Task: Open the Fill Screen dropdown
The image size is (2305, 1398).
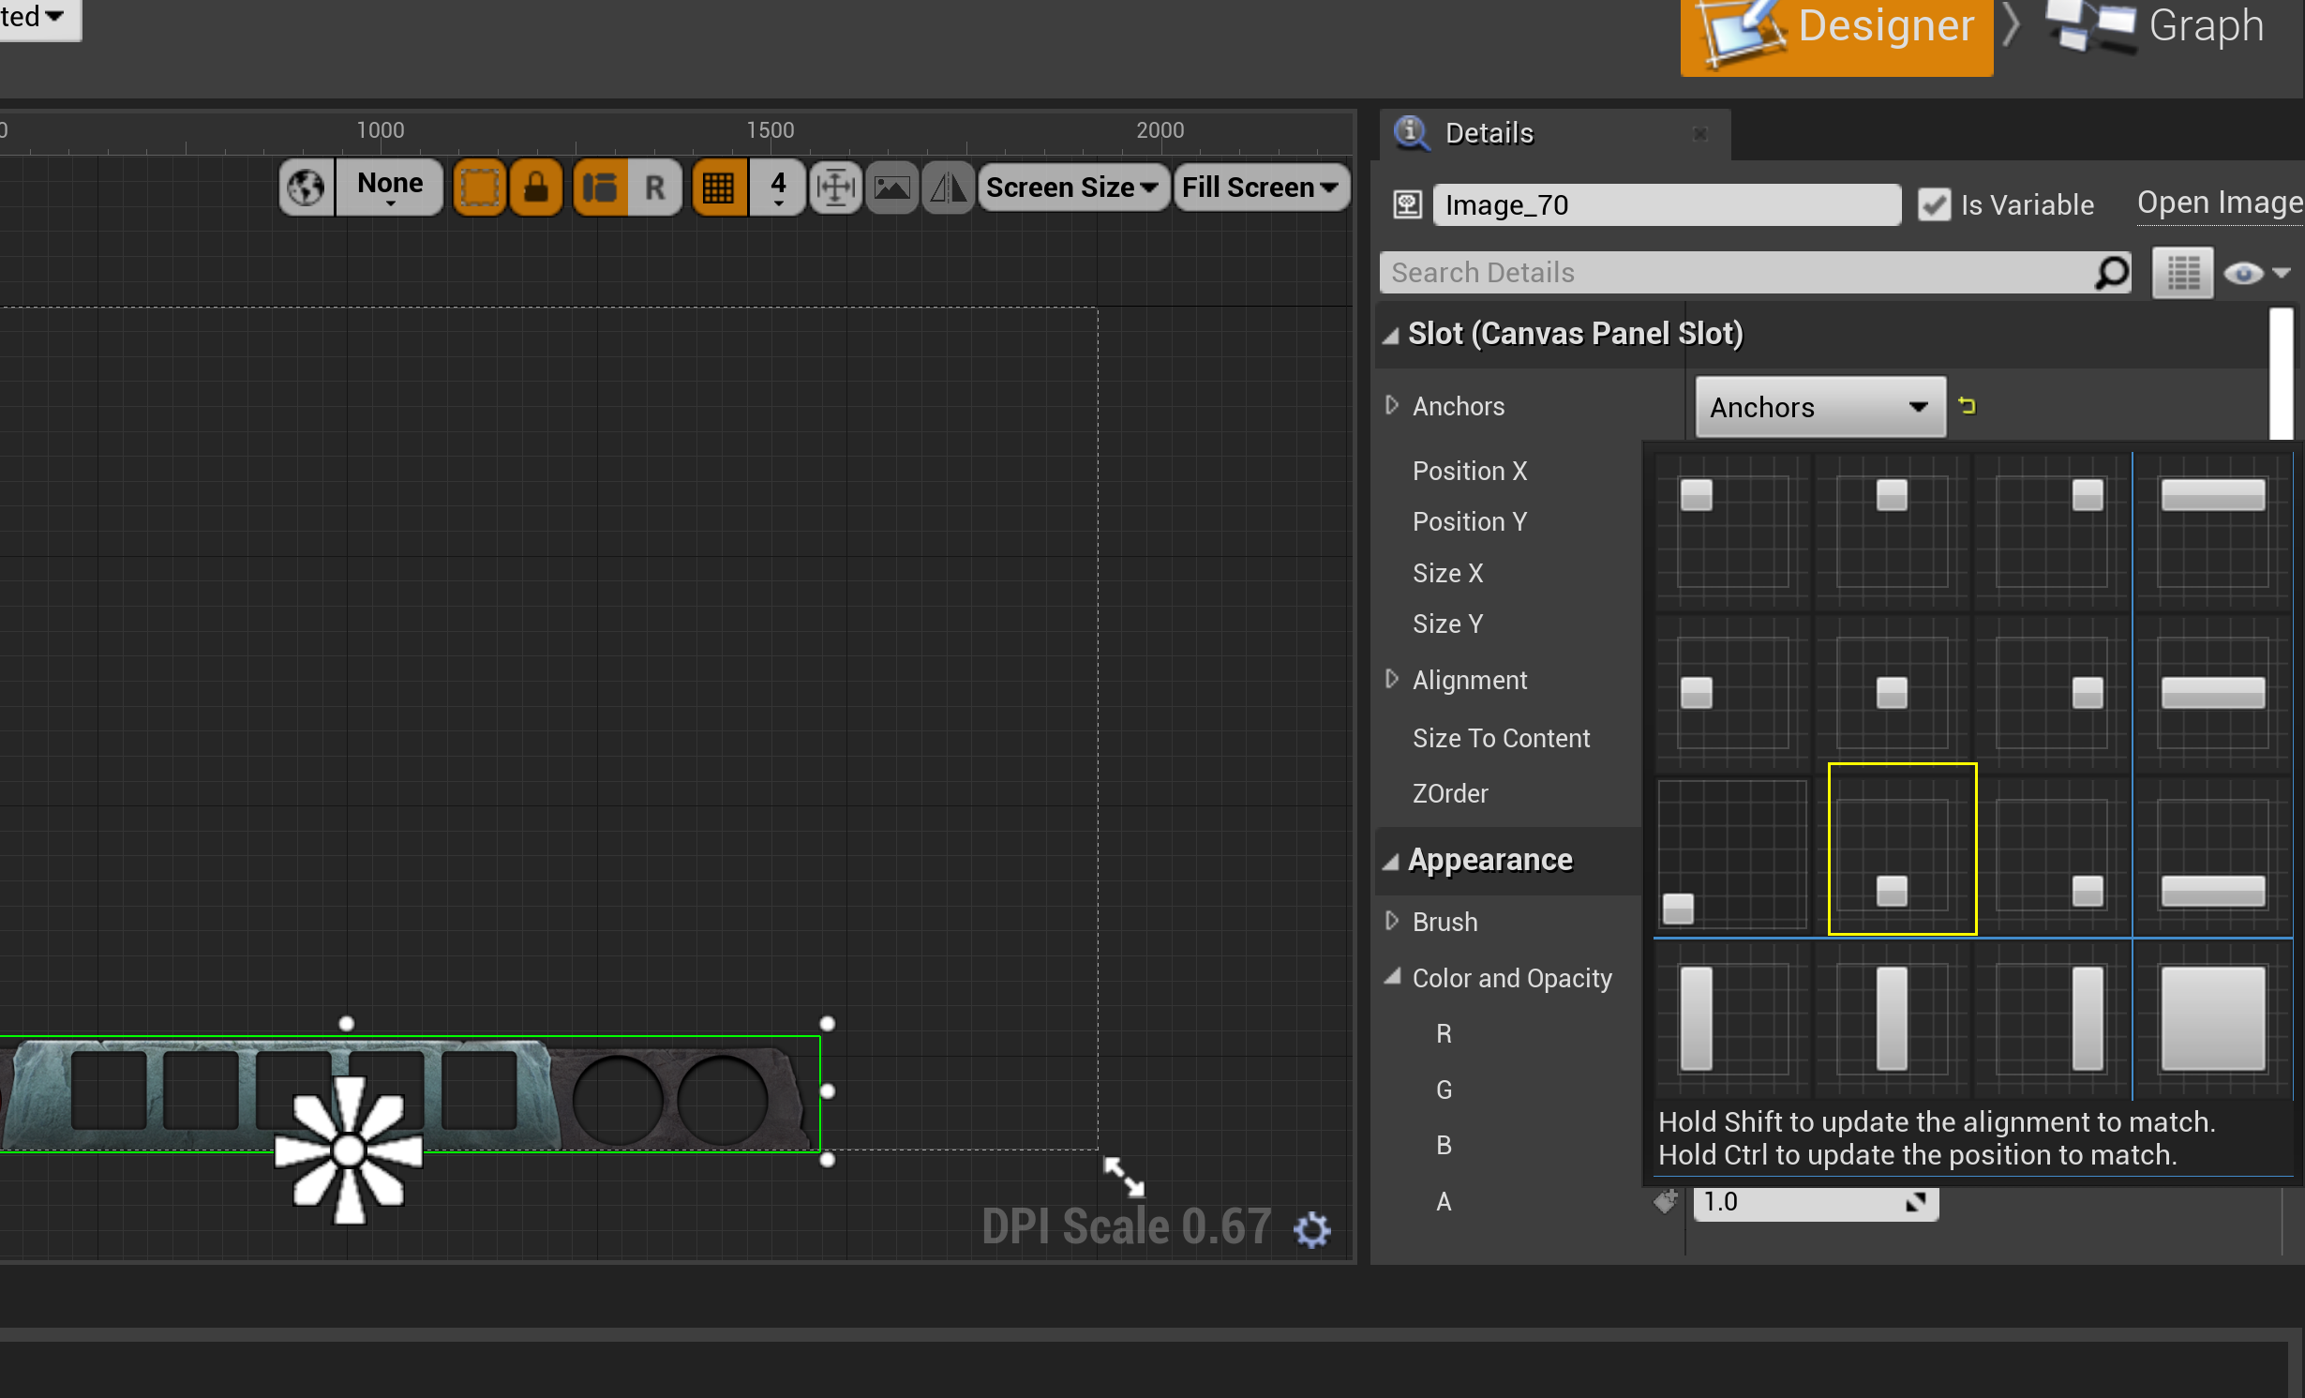Action: 1261,188
